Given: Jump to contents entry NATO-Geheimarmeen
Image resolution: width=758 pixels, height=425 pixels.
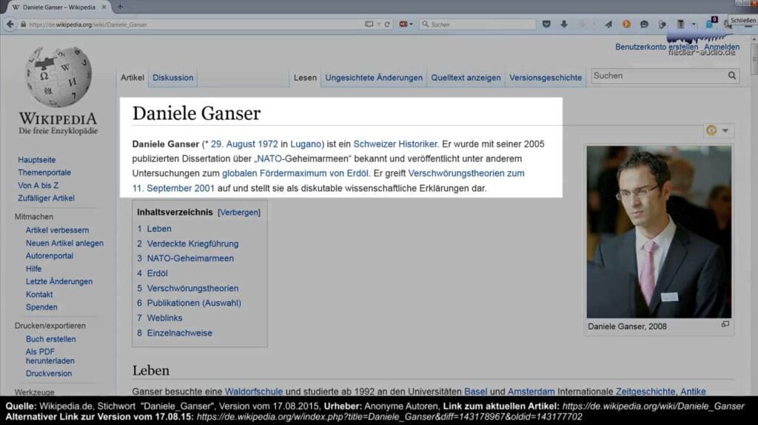Looking at the screenshot, I should [x=185, y=258].
